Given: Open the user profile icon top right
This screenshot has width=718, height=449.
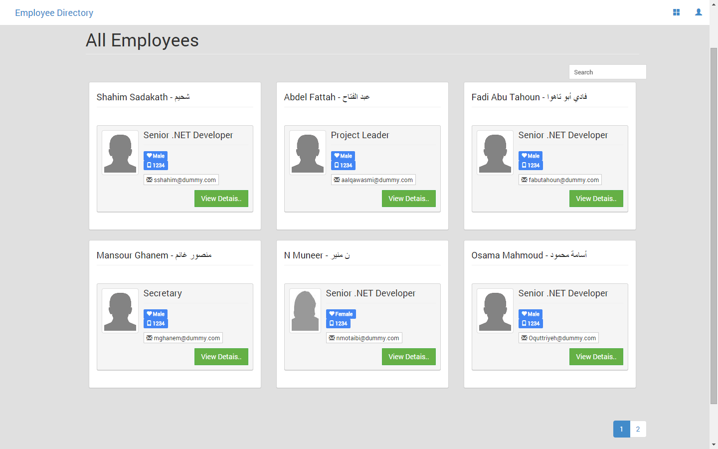Looking at the screenshot, I should 698,12.
